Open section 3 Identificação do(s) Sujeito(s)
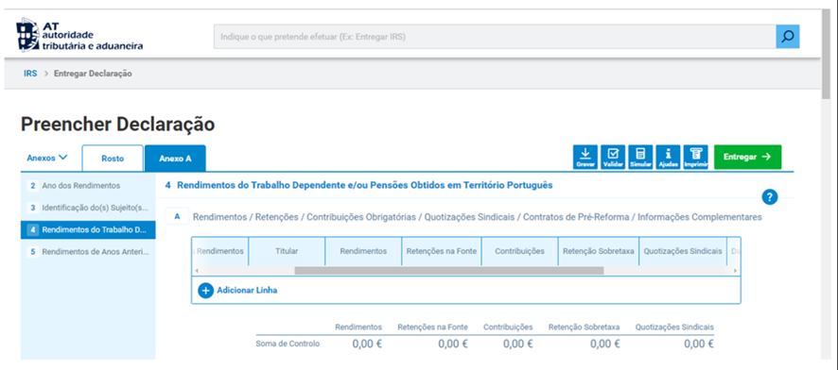The width and height of the screenshot is (838, 370). coord(88,208)
